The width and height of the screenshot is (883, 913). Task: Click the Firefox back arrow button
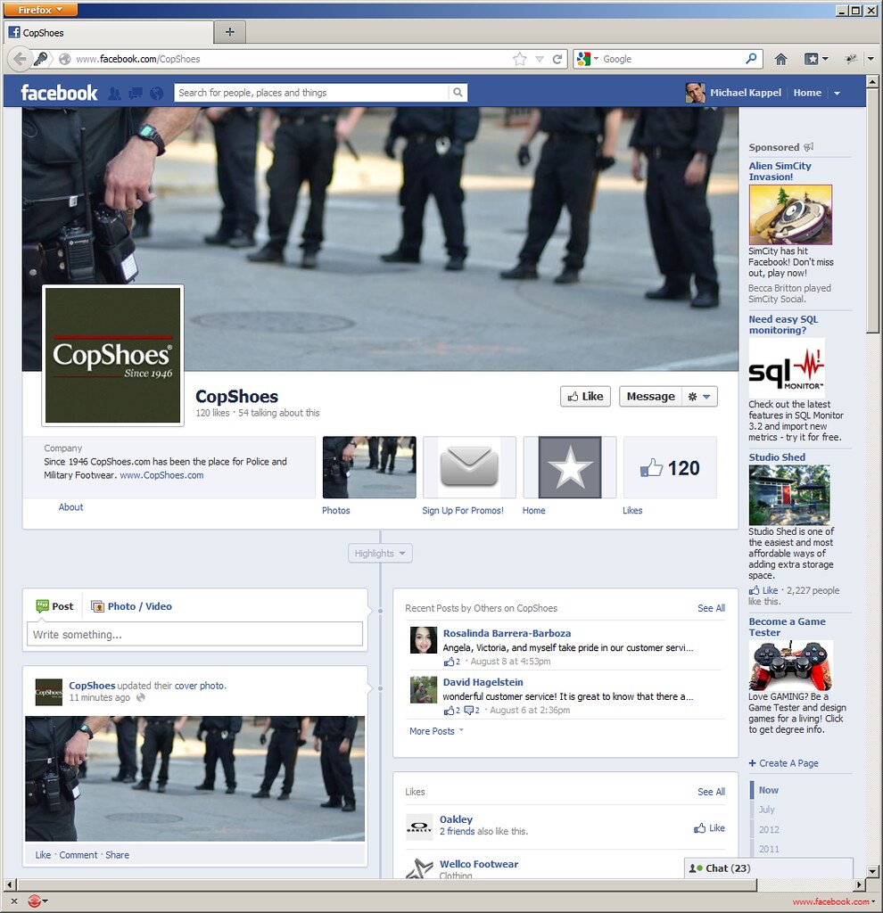(19, 59)
